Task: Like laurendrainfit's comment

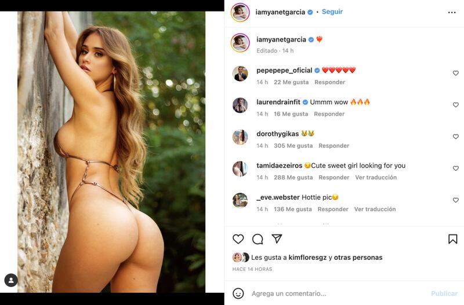Action: (x=456, y=105)
